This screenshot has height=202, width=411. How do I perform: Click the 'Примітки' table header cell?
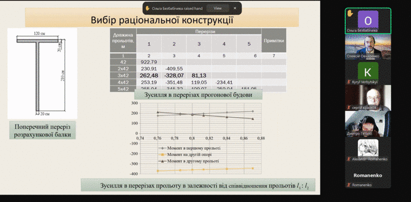click(x=274, y=41)
